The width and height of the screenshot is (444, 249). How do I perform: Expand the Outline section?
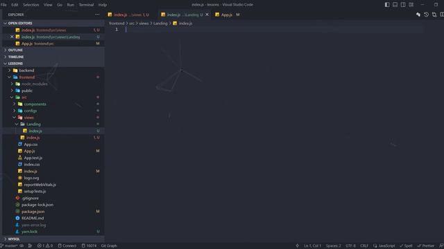(53, 50)
